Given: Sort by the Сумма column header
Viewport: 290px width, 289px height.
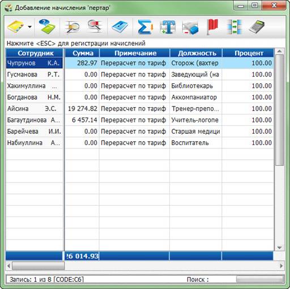Looking at the screenshot, I should 82,53.
